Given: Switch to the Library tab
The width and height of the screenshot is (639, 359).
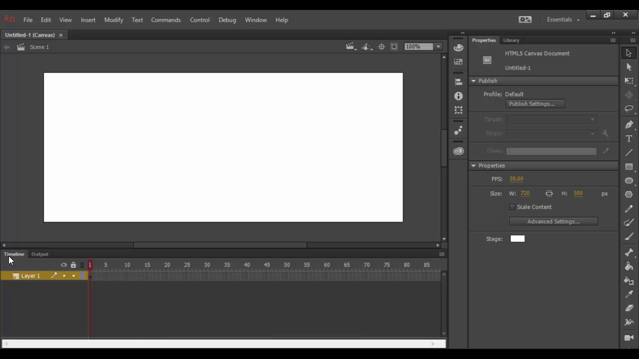Looking at the screenshot, I should click(x=511, y=40).
